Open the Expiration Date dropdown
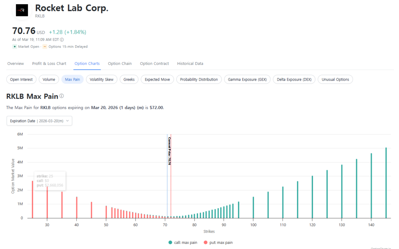The width and height of the screenshot is (399, 249). pos(39,121)
